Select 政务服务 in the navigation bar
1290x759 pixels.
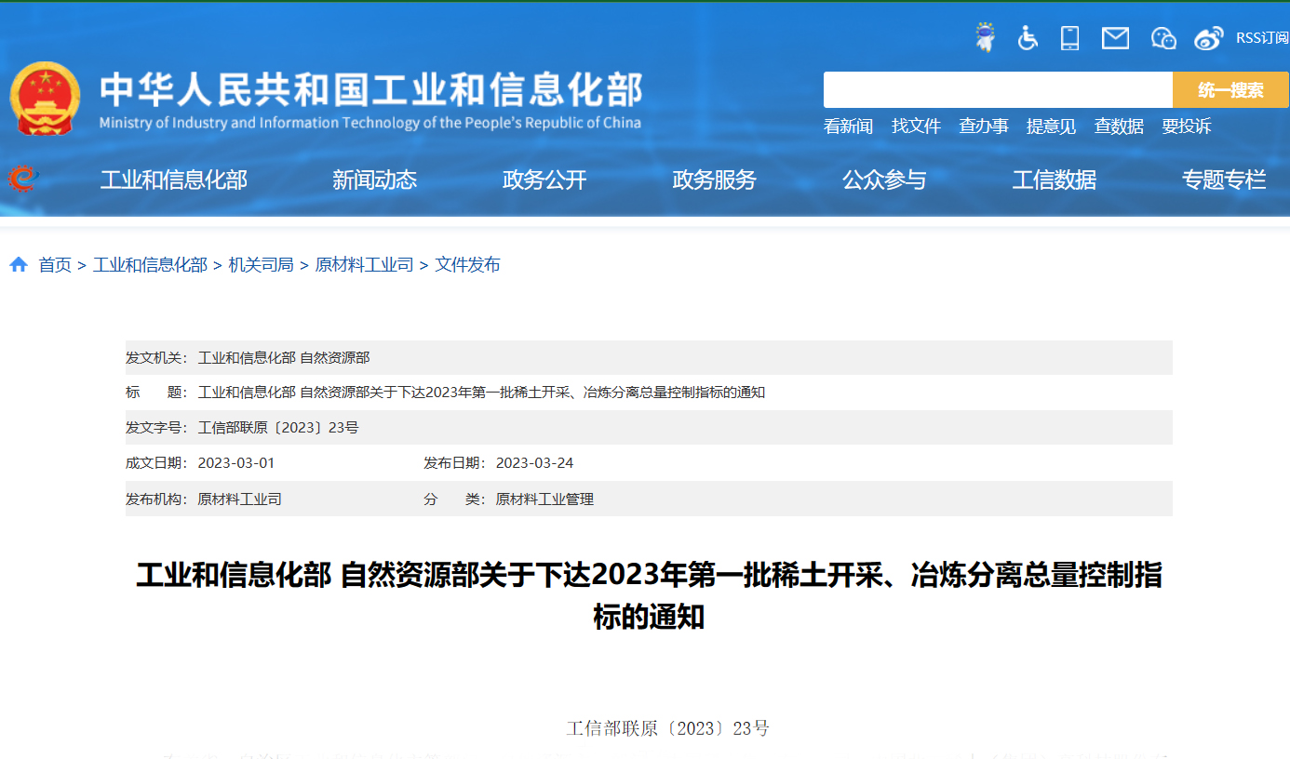[714, 180]
